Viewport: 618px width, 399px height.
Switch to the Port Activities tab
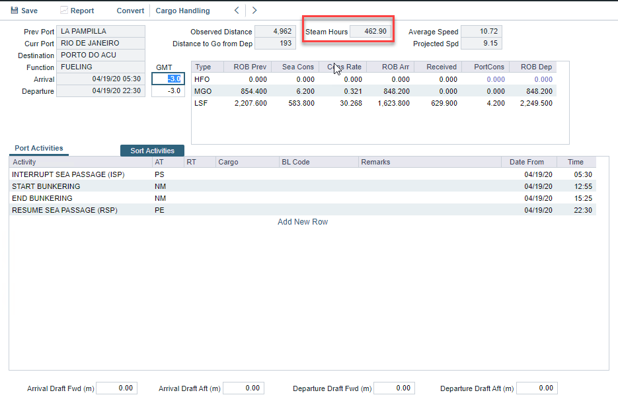click(x=38, y=148)
